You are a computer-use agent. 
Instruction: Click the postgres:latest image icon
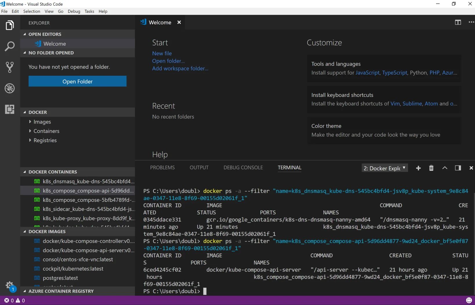point(37,278)
